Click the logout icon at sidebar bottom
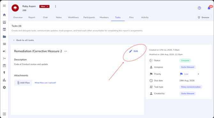The width and height of the screenshot is (214, 118). pos(4,114)
